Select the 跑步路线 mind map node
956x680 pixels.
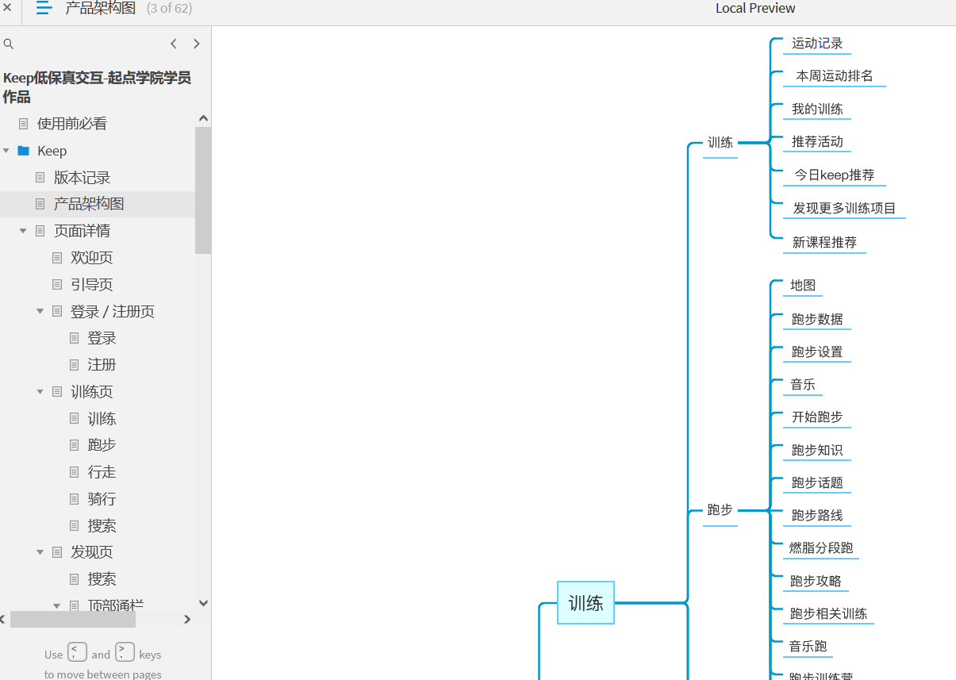(x=817, y=516)
